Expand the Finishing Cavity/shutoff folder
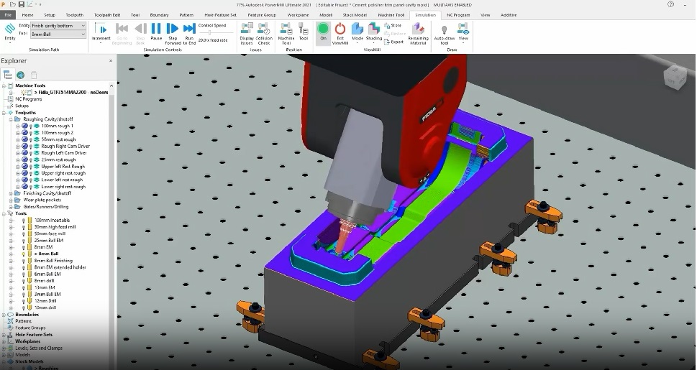Viewport: 697px width, 370px height. [11, 193]
